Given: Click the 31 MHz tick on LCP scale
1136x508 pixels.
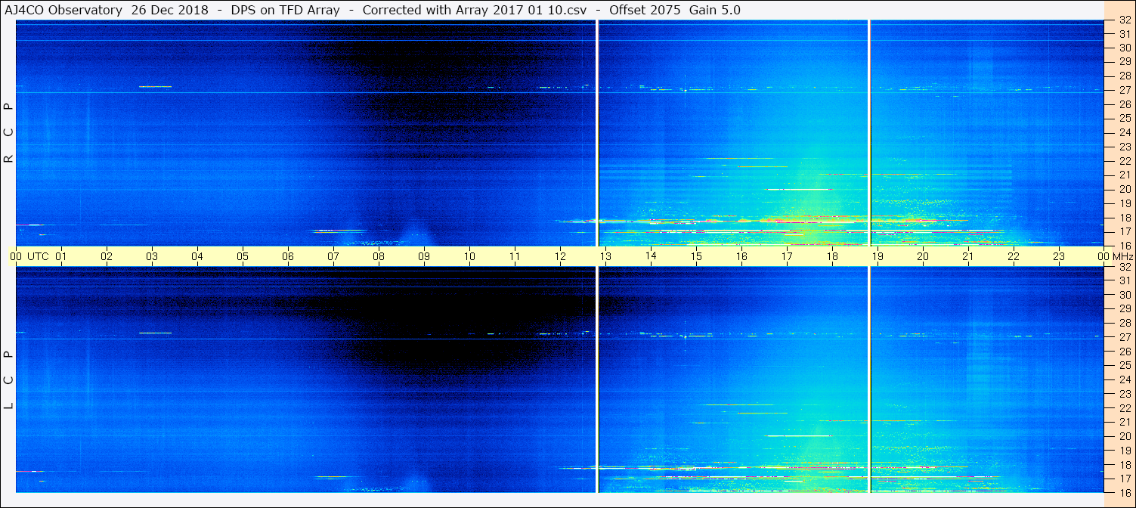Looking at the screenshot, I should (x=1125, y=280).
